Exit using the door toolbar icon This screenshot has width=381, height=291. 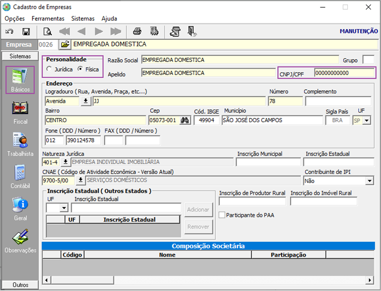click(x=192, y=32)
